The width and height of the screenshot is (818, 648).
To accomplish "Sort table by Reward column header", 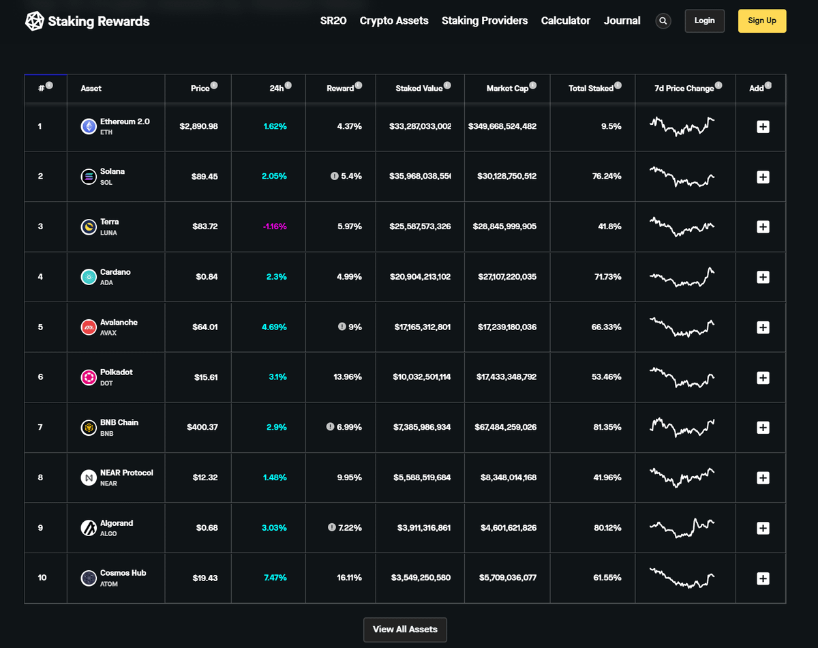I will click(340, 89).
